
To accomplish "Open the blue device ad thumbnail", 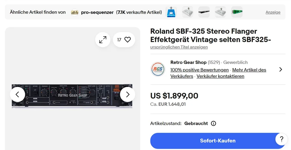I will (171, 12).
